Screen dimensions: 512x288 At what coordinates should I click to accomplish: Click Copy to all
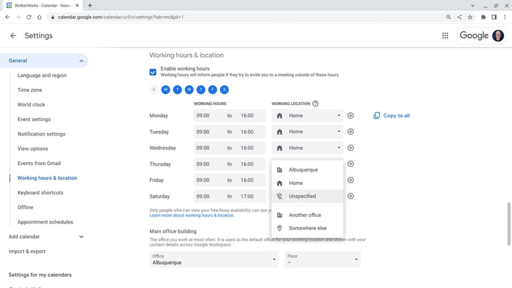point(392,116)
